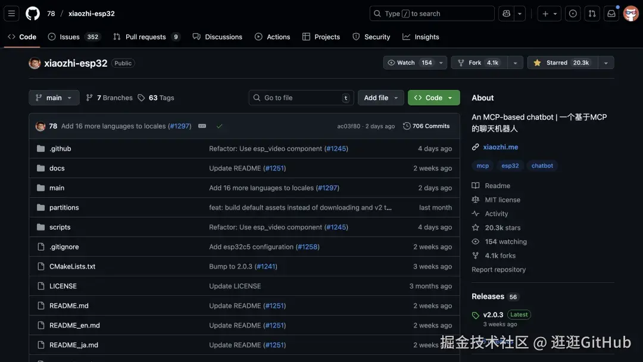Open the Copilot dropdown arrow in header
The image size is (643, 362).
[520, 14]
